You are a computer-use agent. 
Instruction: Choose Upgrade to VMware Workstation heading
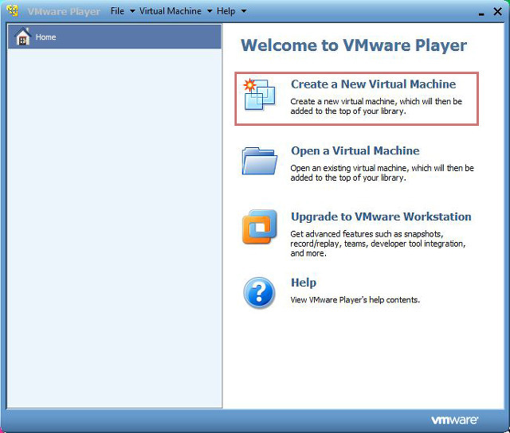(x=381, y=216)
